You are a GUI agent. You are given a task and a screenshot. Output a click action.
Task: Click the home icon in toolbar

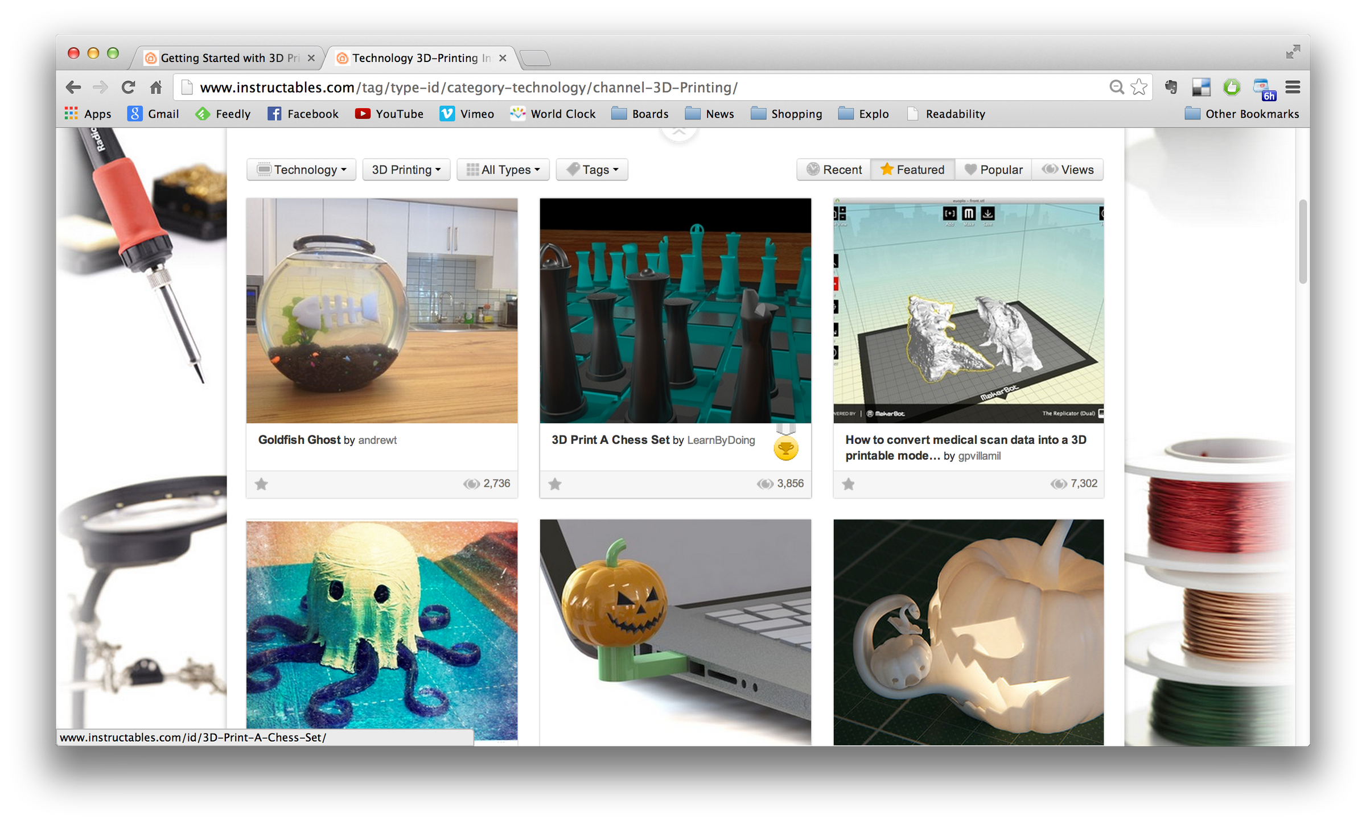pyautogui.click(x=156, y=87)
